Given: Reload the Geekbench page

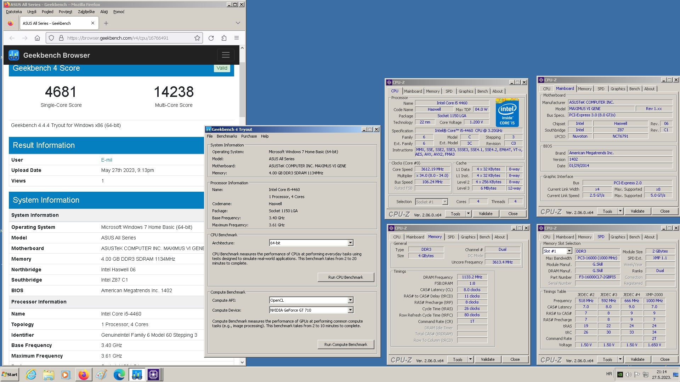Looking at the screenshot, I should click(x=211, y=38).
